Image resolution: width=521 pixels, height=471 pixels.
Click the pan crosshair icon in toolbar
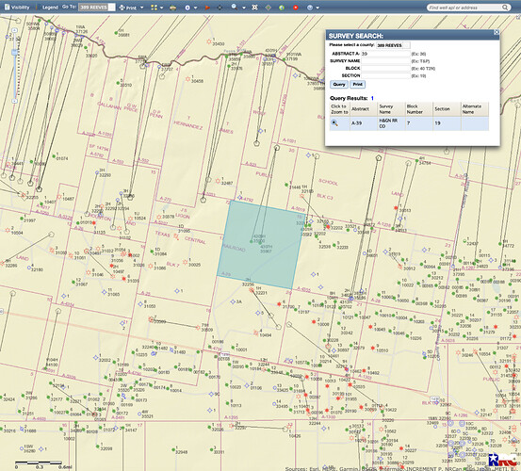pyautogui.click(x=220, y=8)
